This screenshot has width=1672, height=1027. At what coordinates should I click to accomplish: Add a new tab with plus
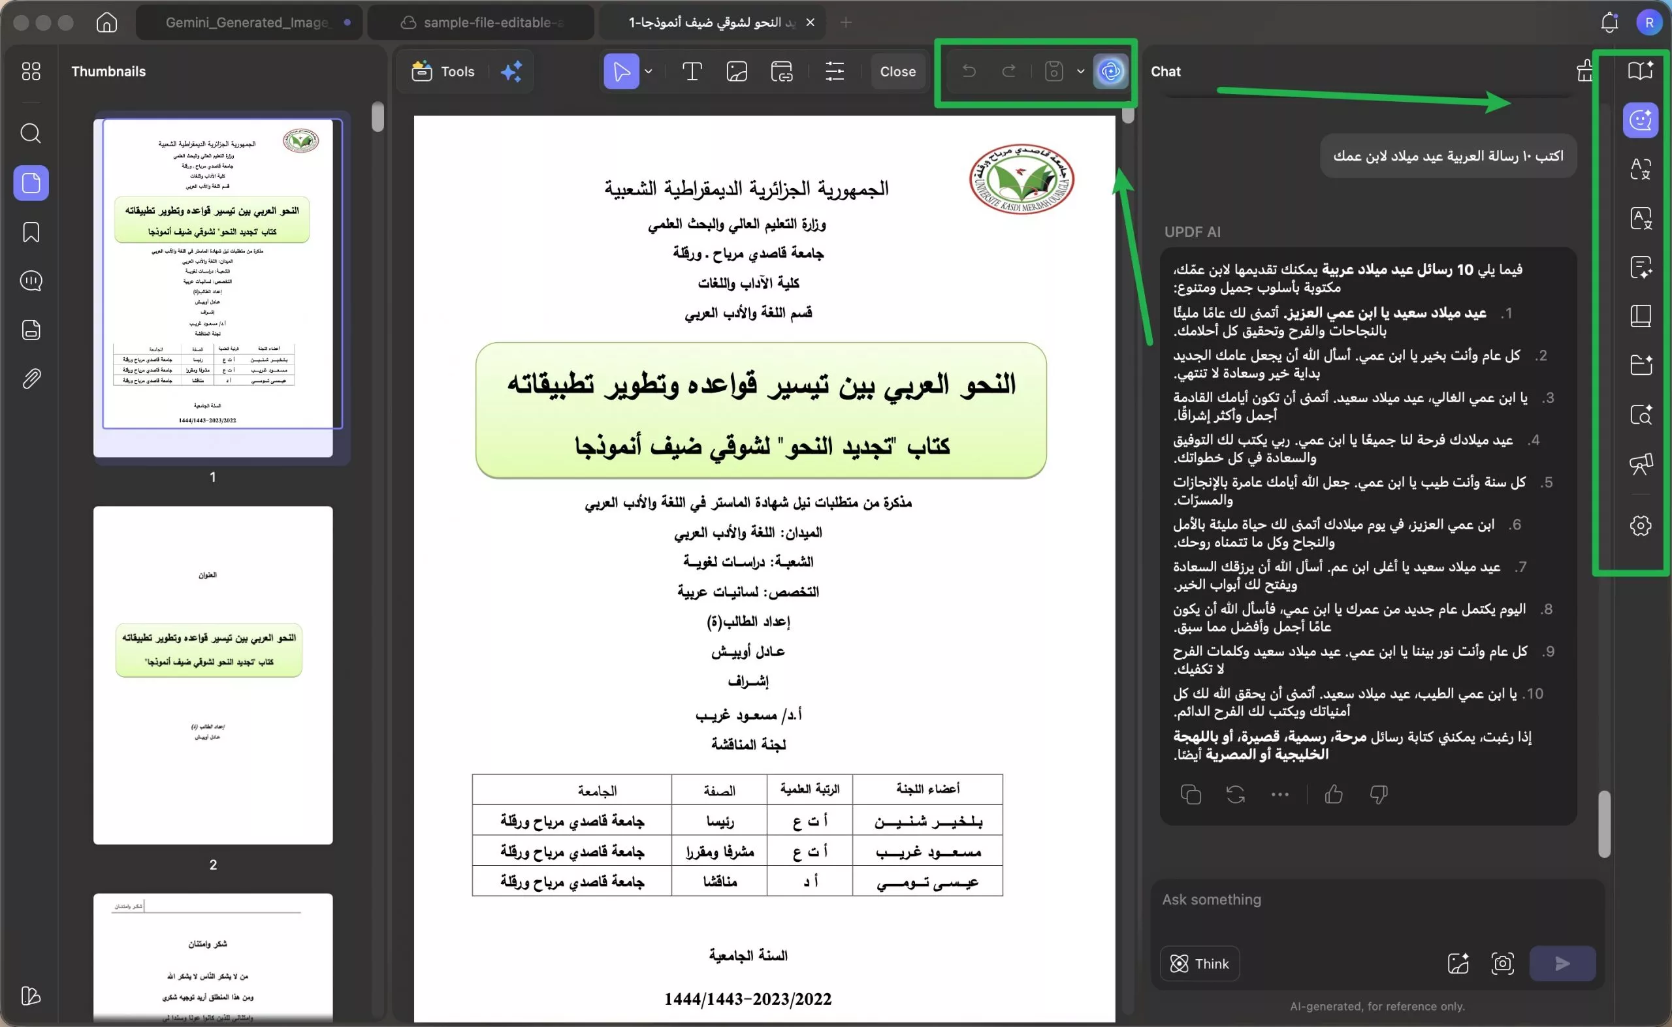pos(846,22)
